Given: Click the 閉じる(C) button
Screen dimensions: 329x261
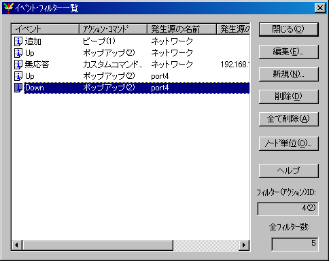Looking at the screenshot, I should pos(289,29).
